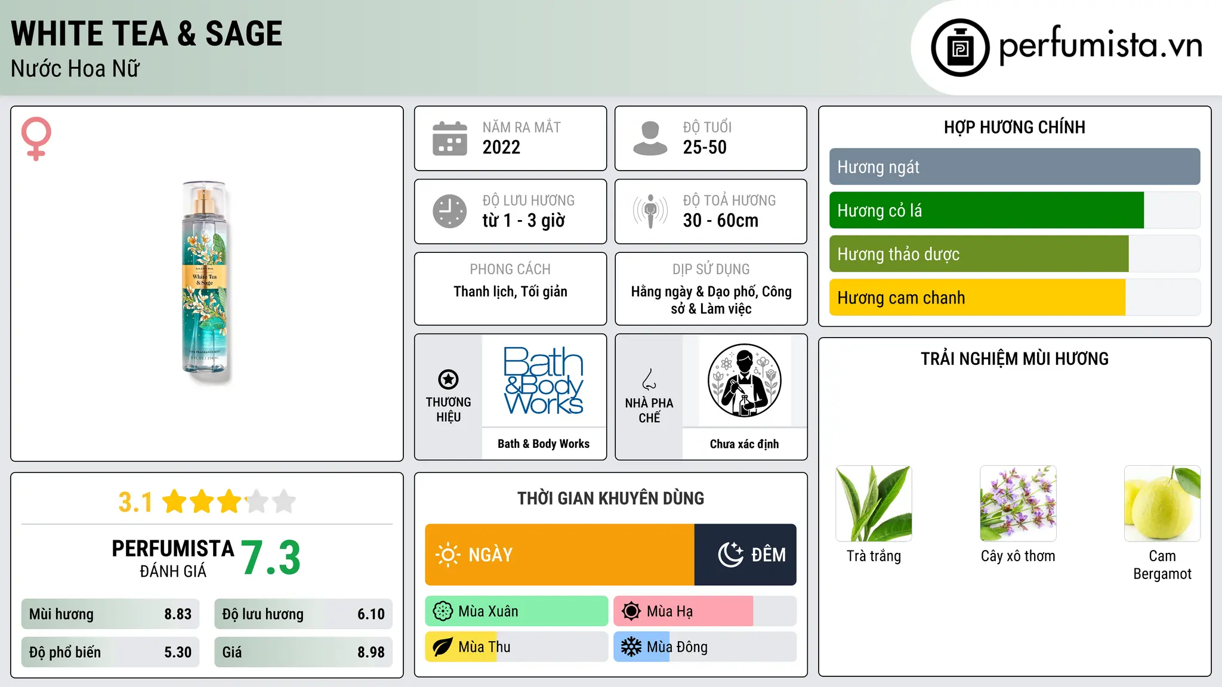Click the flower icon for Mùa Xuân
The image size is (1222, 687).
click(443, 611)
